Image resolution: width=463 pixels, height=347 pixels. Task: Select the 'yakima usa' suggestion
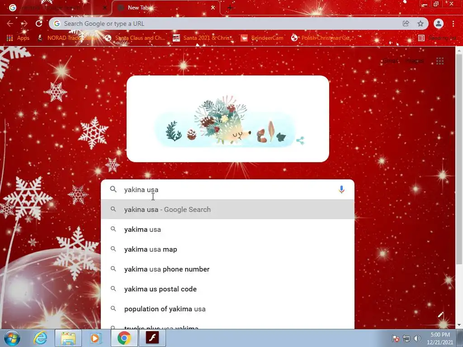(x=227, y=229)
